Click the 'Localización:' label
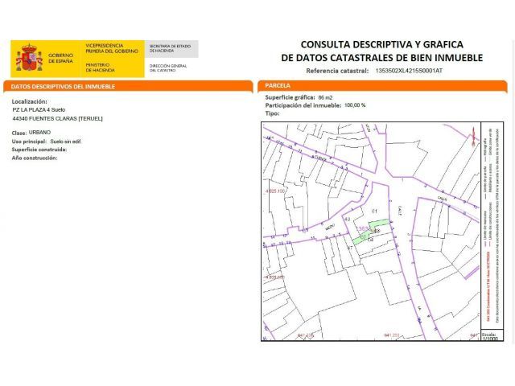The width and height of the screenshot is (515, 386). coord(29,101)
